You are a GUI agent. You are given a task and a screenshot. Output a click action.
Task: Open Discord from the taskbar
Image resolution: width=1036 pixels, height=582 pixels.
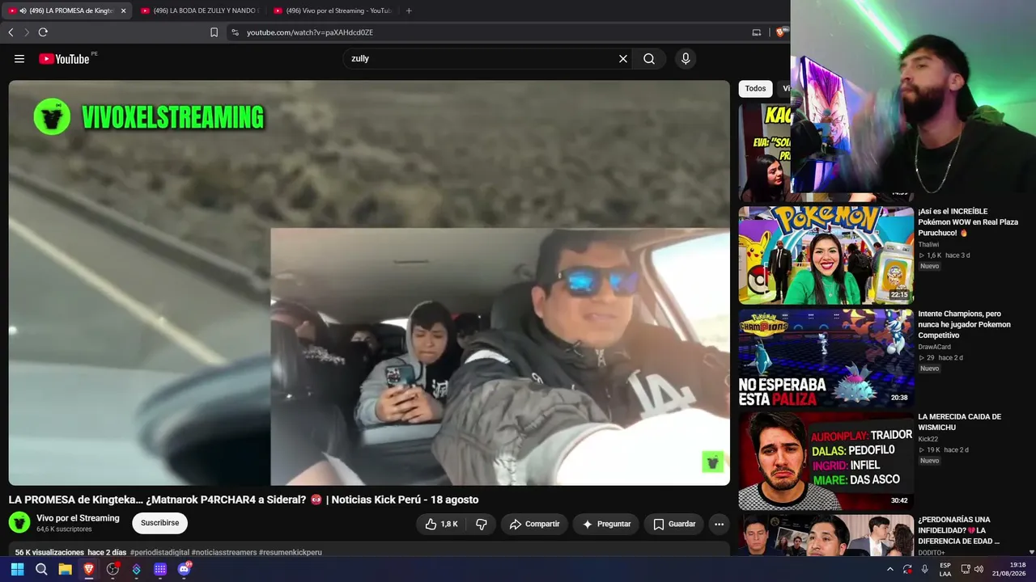[x=184, y=569]
